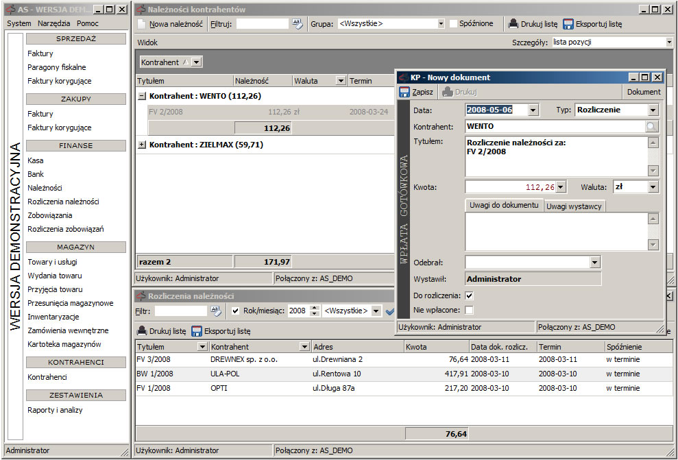This screenshot has height=460, width=678.
Task: Click the Filtr input in Rozliczenia należności
Action: 181,311
